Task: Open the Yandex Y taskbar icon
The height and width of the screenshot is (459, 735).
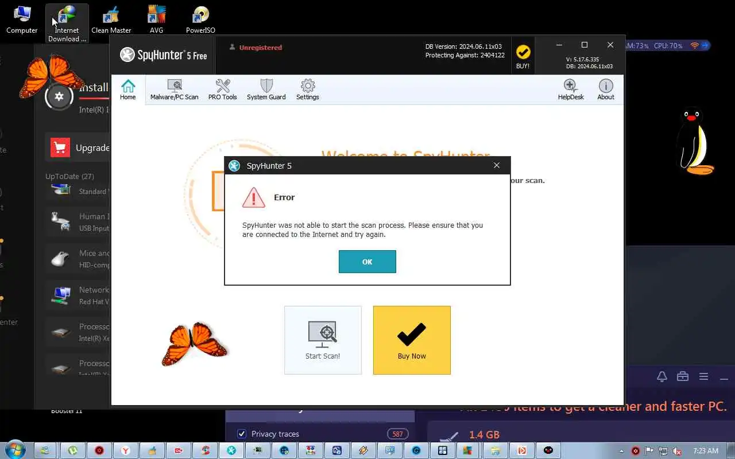Action: click(125, 450)
